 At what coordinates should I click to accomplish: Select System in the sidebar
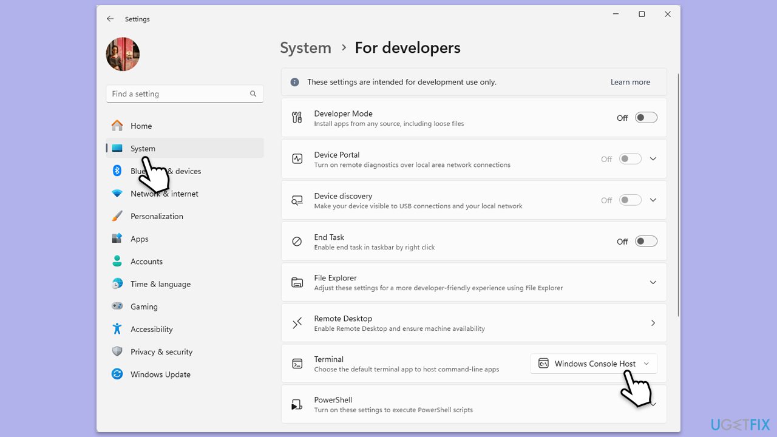[x=185, y=148]
